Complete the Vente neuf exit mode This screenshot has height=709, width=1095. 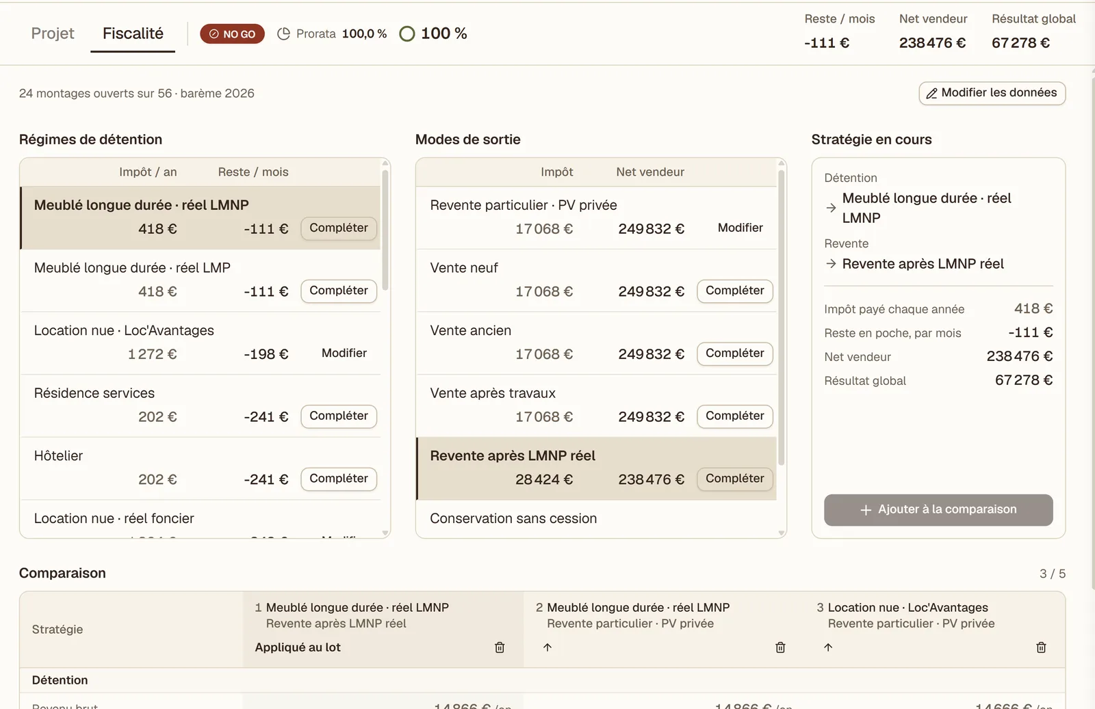(x=735, y=291)
